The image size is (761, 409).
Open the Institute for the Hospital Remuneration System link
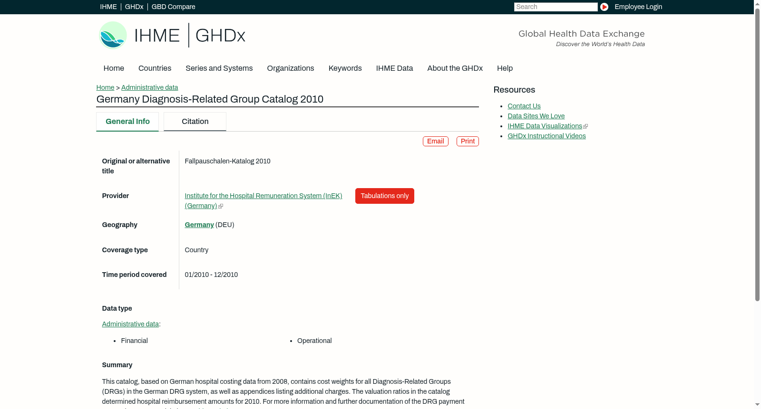pyautogui.click(x=263, y=201)
